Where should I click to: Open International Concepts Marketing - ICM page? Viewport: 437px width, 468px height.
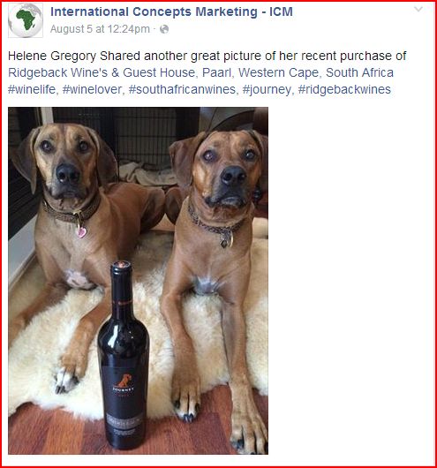[x=171, y=12]
